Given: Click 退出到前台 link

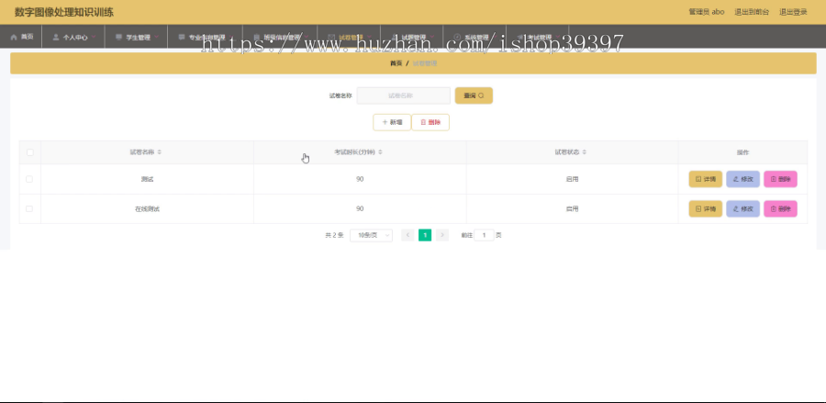Looking at the screenshot, I should (x=752, y=12).
